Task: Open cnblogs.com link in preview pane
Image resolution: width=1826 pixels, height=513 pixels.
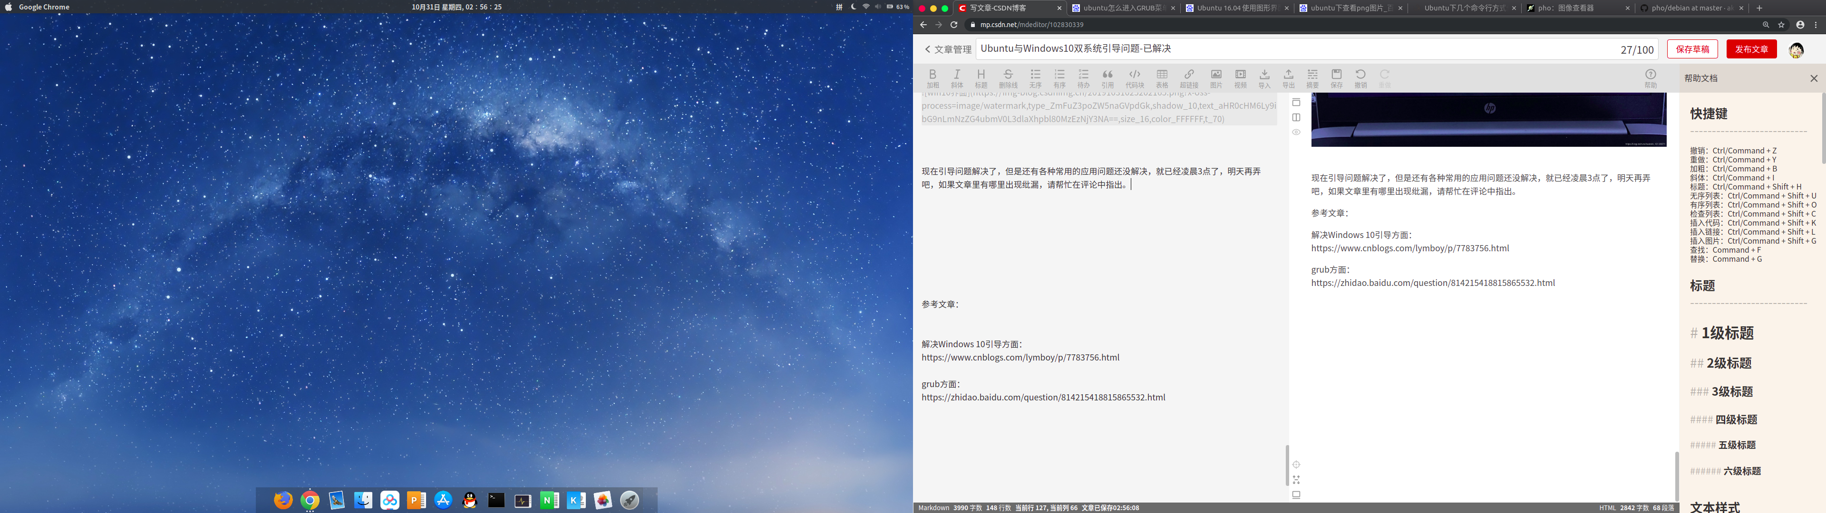Action: (1410, 249)
